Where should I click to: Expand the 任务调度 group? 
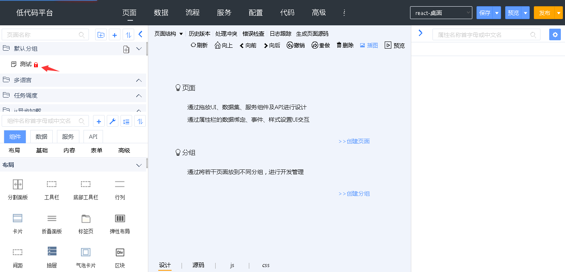139,96
